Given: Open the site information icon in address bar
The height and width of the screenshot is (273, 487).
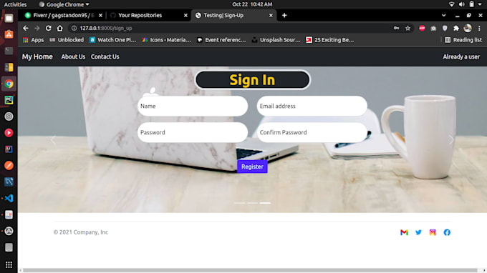Looking at the screenshot, I should [x=74, y=28].
